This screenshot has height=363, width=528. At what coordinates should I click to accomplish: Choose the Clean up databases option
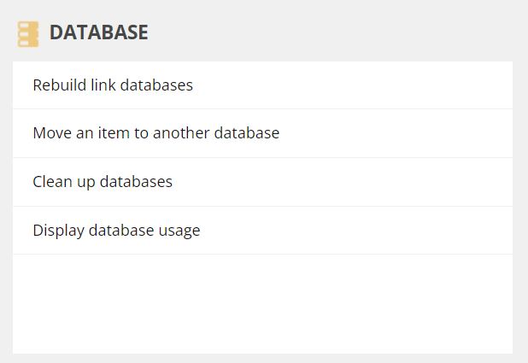pyautogui.click(x=262, y=182)
